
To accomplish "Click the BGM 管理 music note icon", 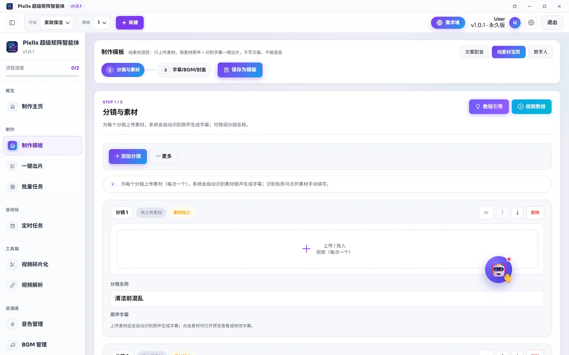I will point(12,345).
